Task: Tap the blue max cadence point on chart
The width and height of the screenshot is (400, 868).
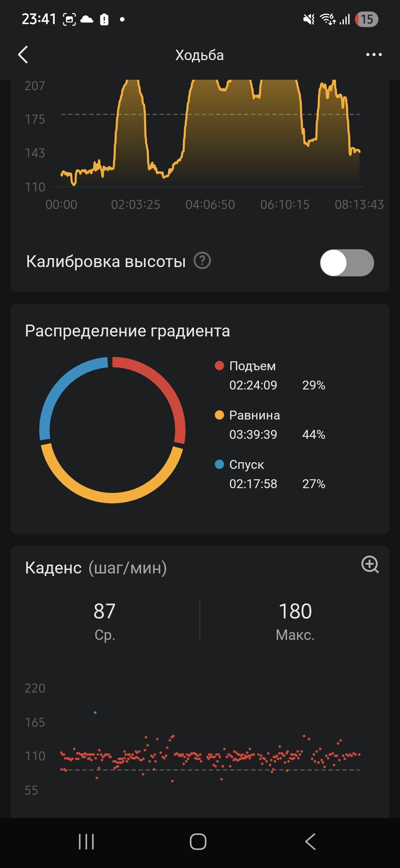Action: tap(95, 713)
